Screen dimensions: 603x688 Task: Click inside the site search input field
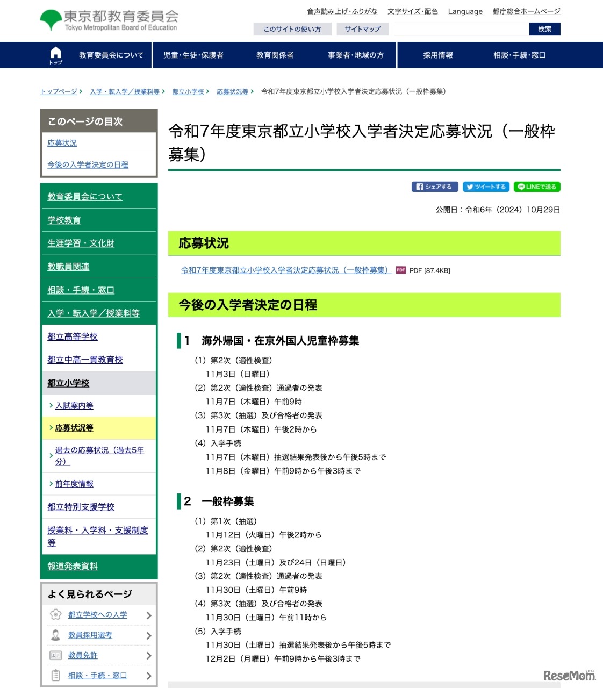tap(461, 30)
